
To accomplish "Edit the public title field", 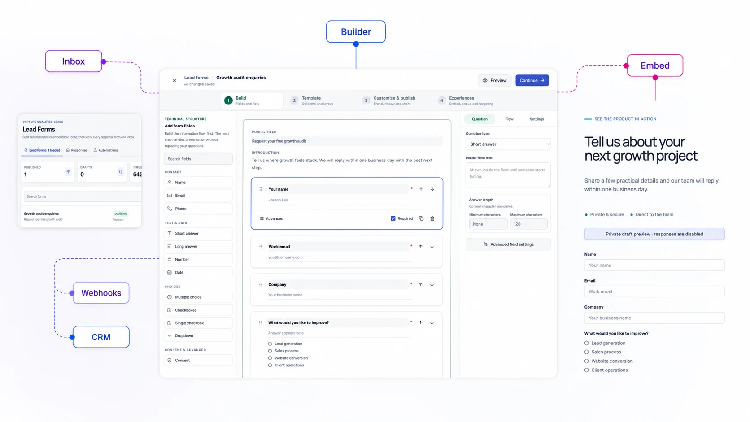I will [347, 141].
